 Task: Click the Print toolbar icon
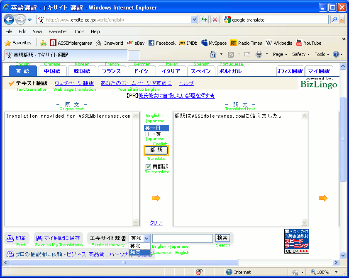(x=259, y=54)
